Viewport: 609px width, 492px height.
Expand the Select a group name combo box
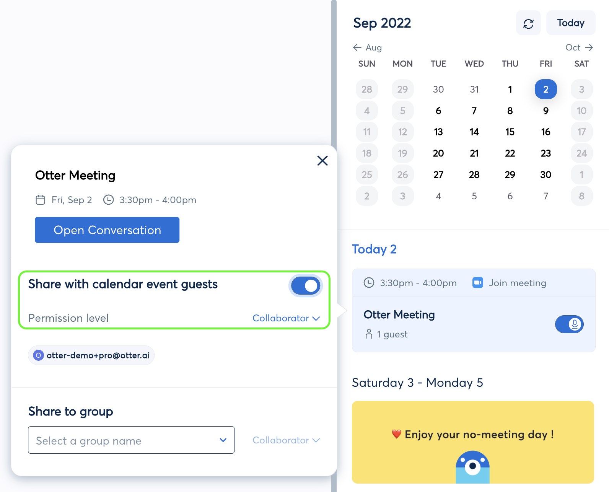pos(131,440)
